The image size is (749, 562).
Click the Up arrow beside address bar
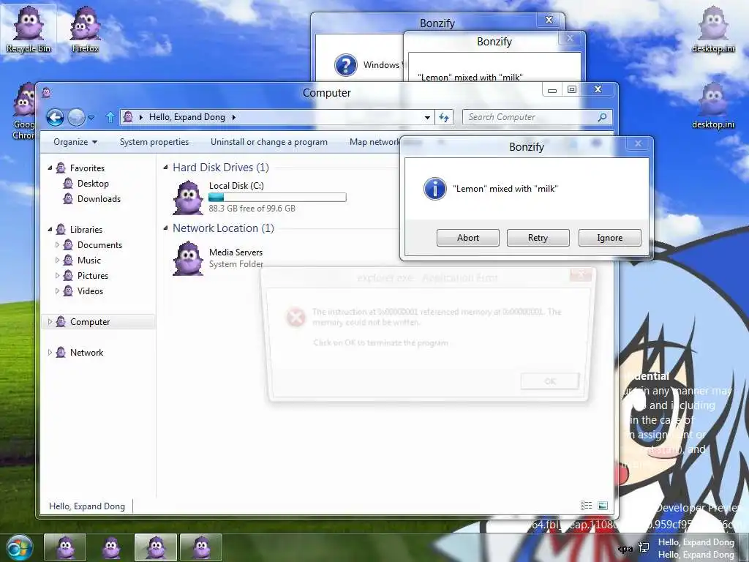[110, 117]
